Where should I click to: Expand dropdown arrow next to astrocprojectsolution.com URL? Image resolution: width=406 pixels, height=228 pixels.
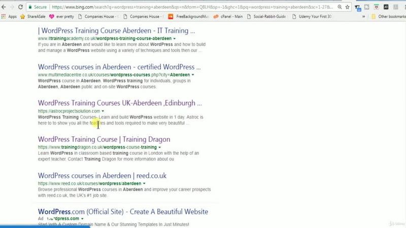click(x=103, y=111)
